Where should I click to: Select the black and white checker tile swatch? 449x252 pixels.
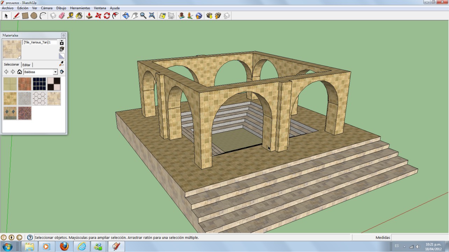click(x=54, y=84)
